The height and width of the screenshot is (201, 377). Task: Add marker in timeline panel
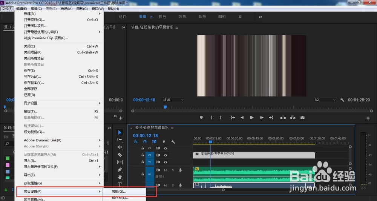(164, 142)
